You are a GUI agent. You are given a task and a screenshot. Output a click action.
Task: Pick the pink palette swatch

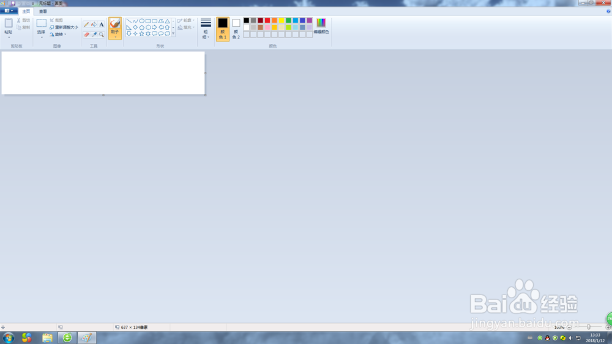267,27
